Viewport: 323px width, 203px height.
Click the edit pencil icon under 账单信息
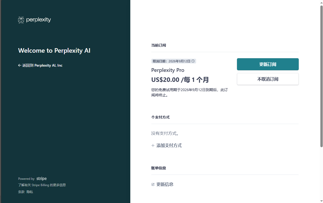[x=153, y=185]
